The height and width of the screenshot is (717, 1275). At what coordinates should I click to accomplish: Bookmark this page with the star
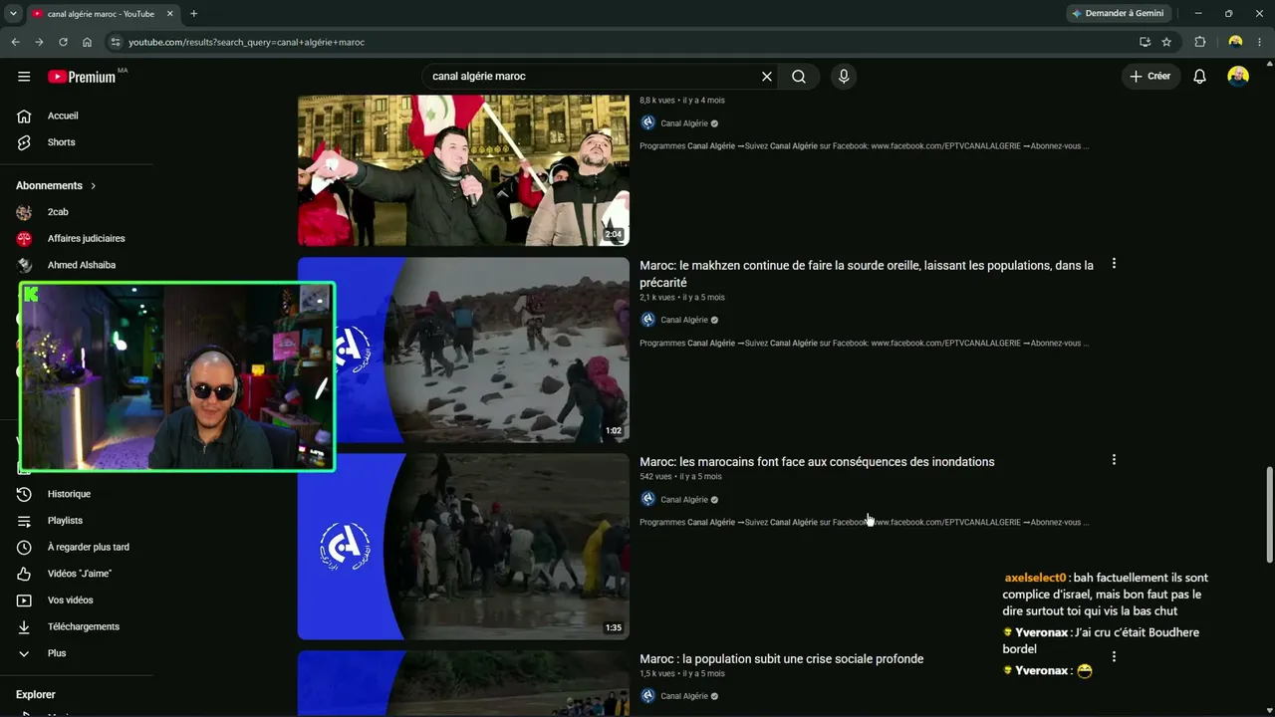click(x=1166, y=42)
